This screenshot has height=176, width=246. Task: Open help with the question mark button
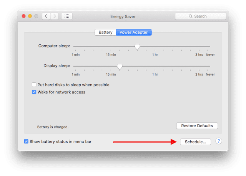218,141
